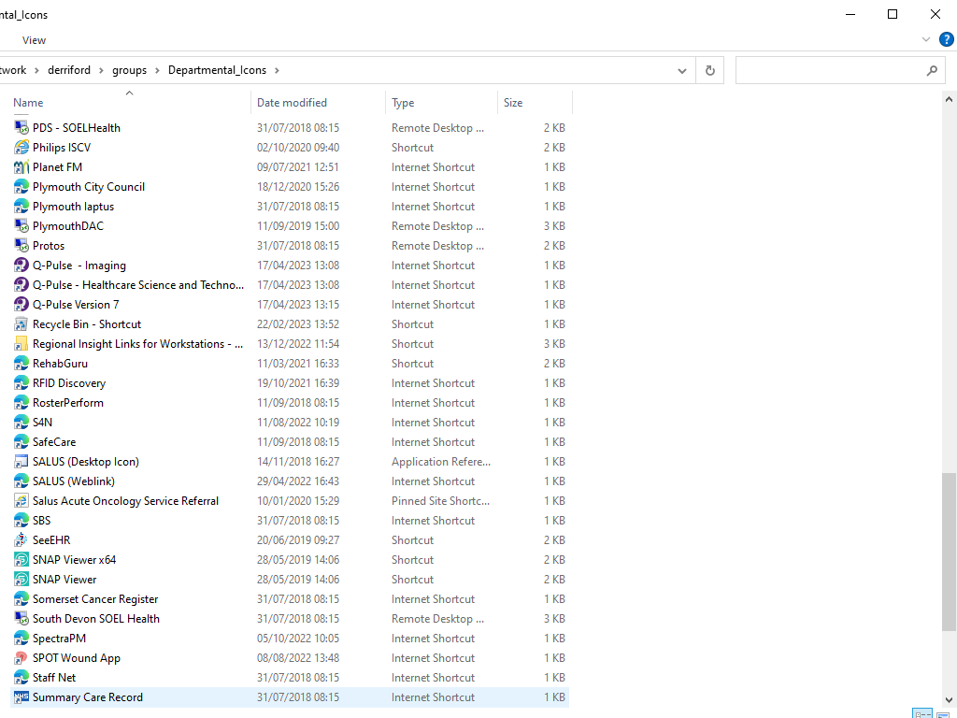Select the SALUS (Weblink) file name
The image size is (957, 718).
click(x=74, y=481)
